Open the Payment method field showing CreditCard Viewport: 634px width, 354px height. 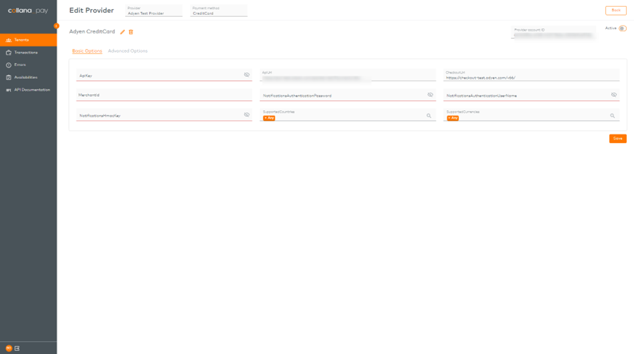[219, 11]
